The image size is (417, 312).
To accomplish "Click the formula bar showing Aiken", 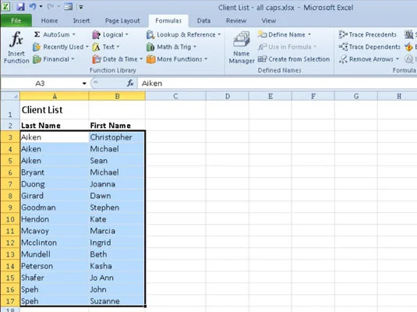I will pos(277,83).
